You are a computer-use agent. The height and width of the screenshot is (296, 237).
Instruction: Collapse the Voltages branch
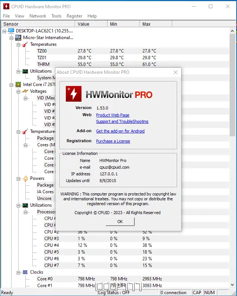tap(18, 92)
